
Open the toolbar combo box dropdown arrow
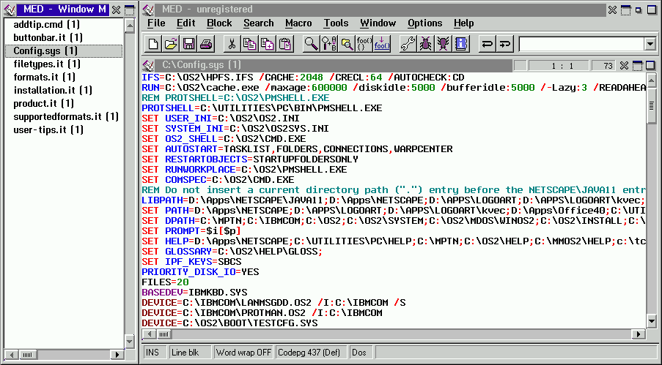(x=650, y=44)
